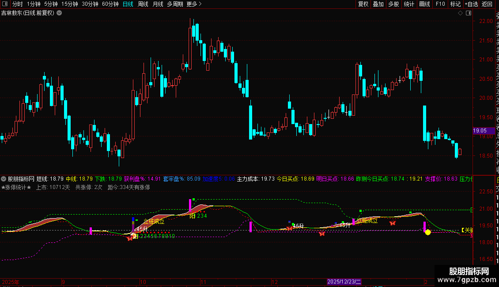The width and height of the screenshot is (499, 287).
Task: Select the 1分钟 period
Action: [x=34, y=4]
